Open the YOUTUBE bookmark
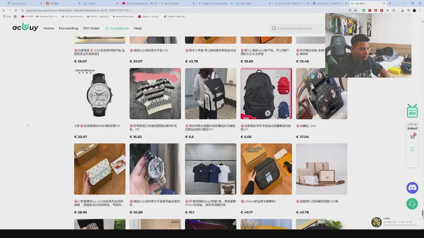Screen dimensions: 424x238 coord(27,16)
